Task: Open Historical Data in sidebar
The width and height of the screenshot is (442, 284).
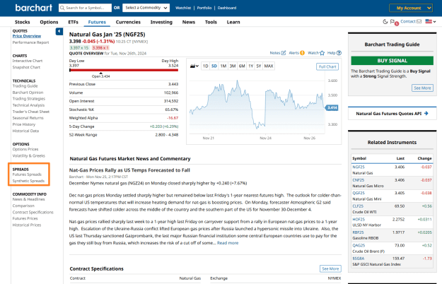Action: tap(25, 131)
